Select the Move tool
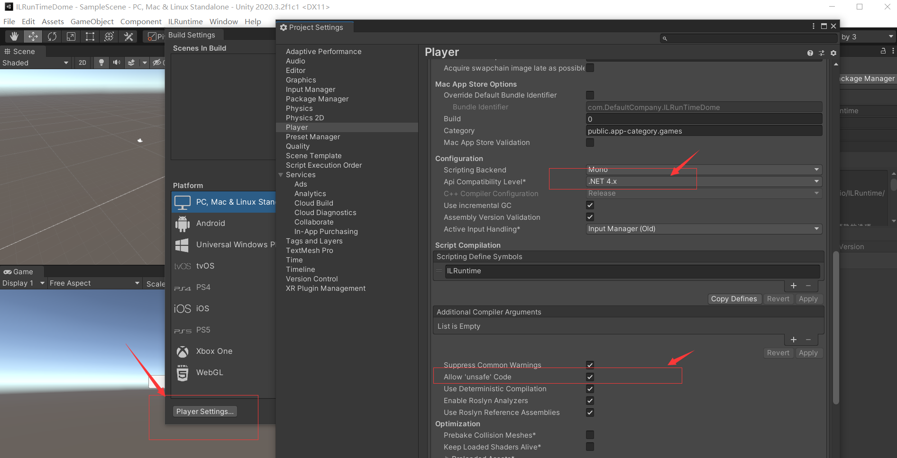Image resolution: width=897 pixels, height=458 pixels. [x=33, y=36]
